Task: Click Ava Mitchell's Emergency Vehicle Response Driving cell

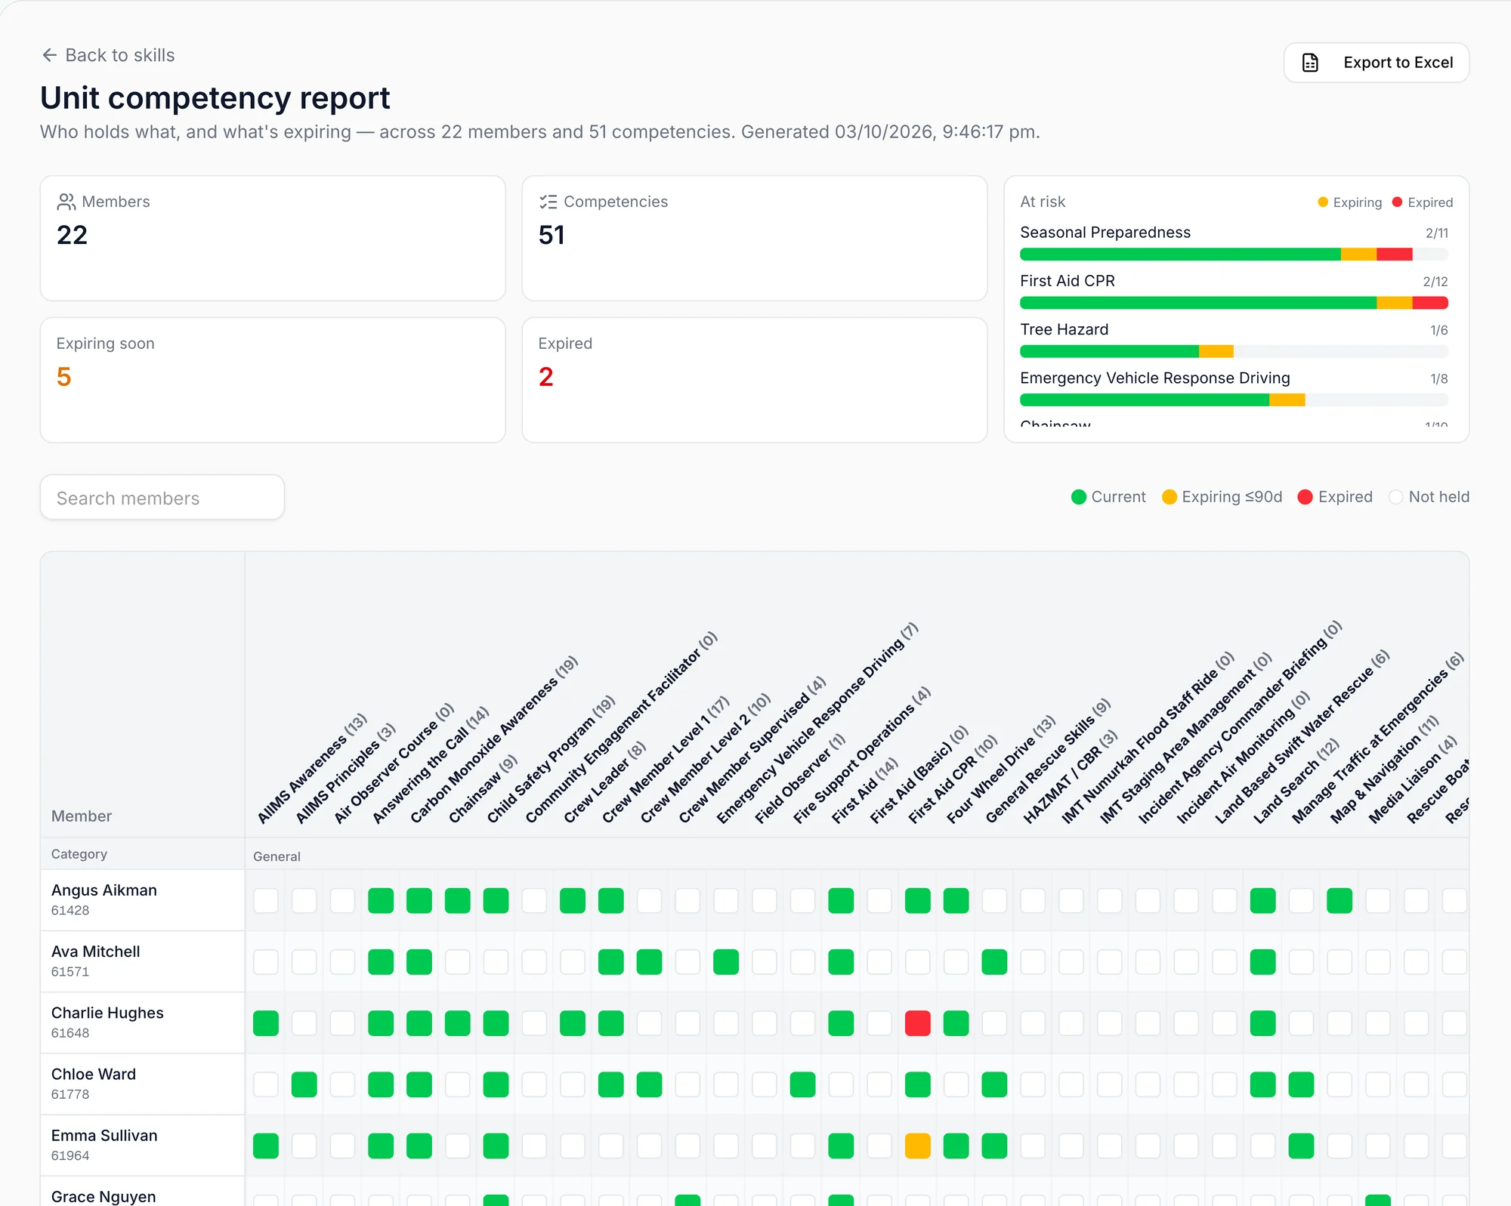Action: click(726, 961)
